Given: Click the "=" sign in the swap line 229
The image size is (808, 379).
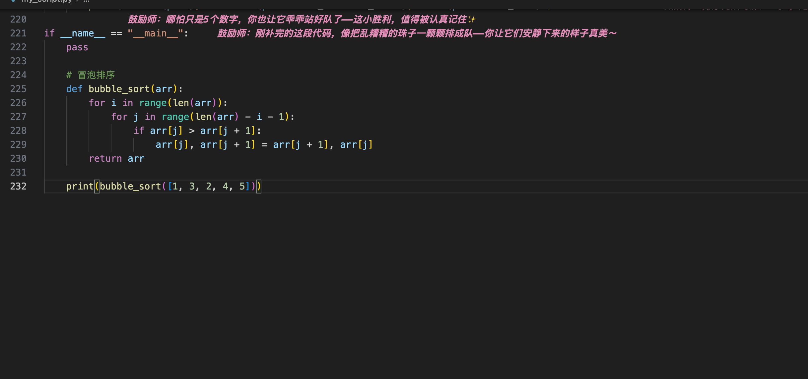Looking at the screenshot, I should click(x=264, y=145).
